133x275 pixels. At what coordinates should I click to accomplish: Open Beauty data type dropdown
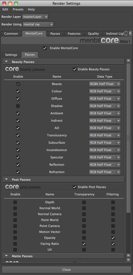click(x=105, y=84)
